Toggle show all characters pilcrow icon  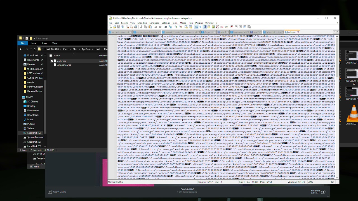pyautogui.click(x=200, y=27)
